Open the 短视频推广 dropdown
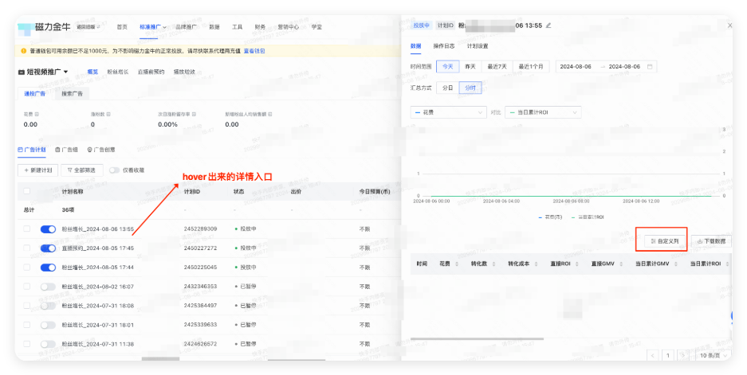Image resolution: width=747 pixels, height=375 pixels. [x=43, y=72]
